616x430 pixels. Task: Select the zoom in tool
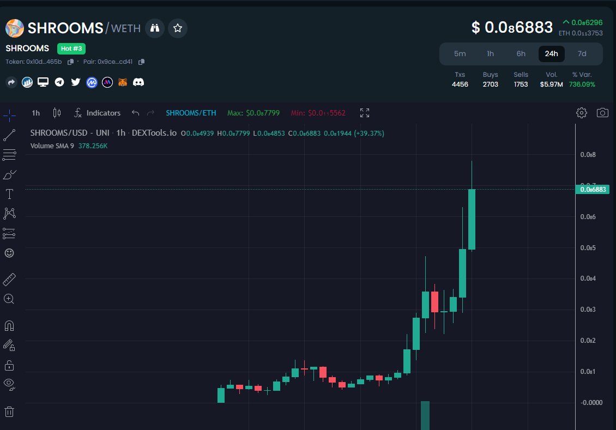point(9,299)
